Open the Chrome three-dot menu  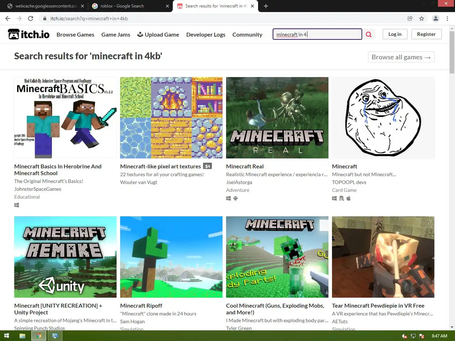pos(447,18)
